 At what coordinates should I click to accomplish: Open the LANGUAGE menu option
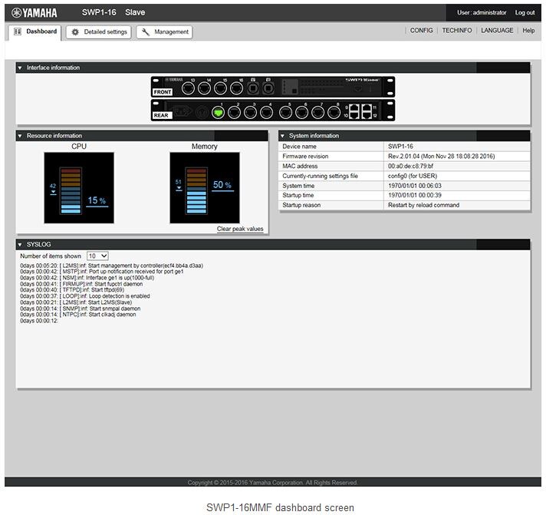coord(497,31)
